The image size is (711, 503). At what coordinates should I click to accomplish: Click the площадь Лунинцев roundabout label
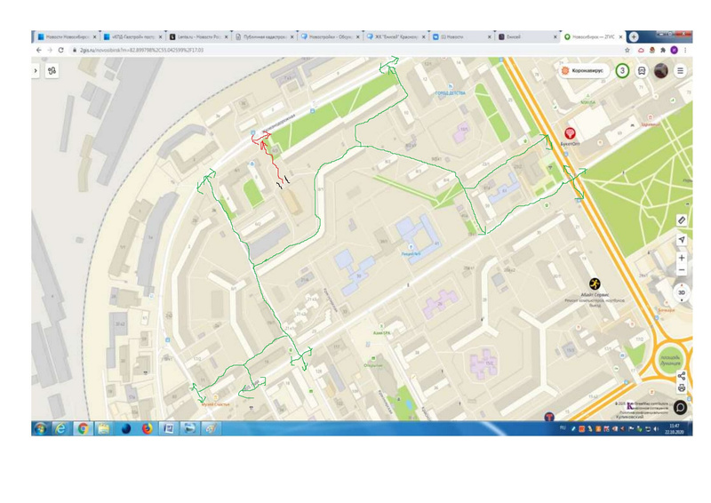tap(670, 361)
